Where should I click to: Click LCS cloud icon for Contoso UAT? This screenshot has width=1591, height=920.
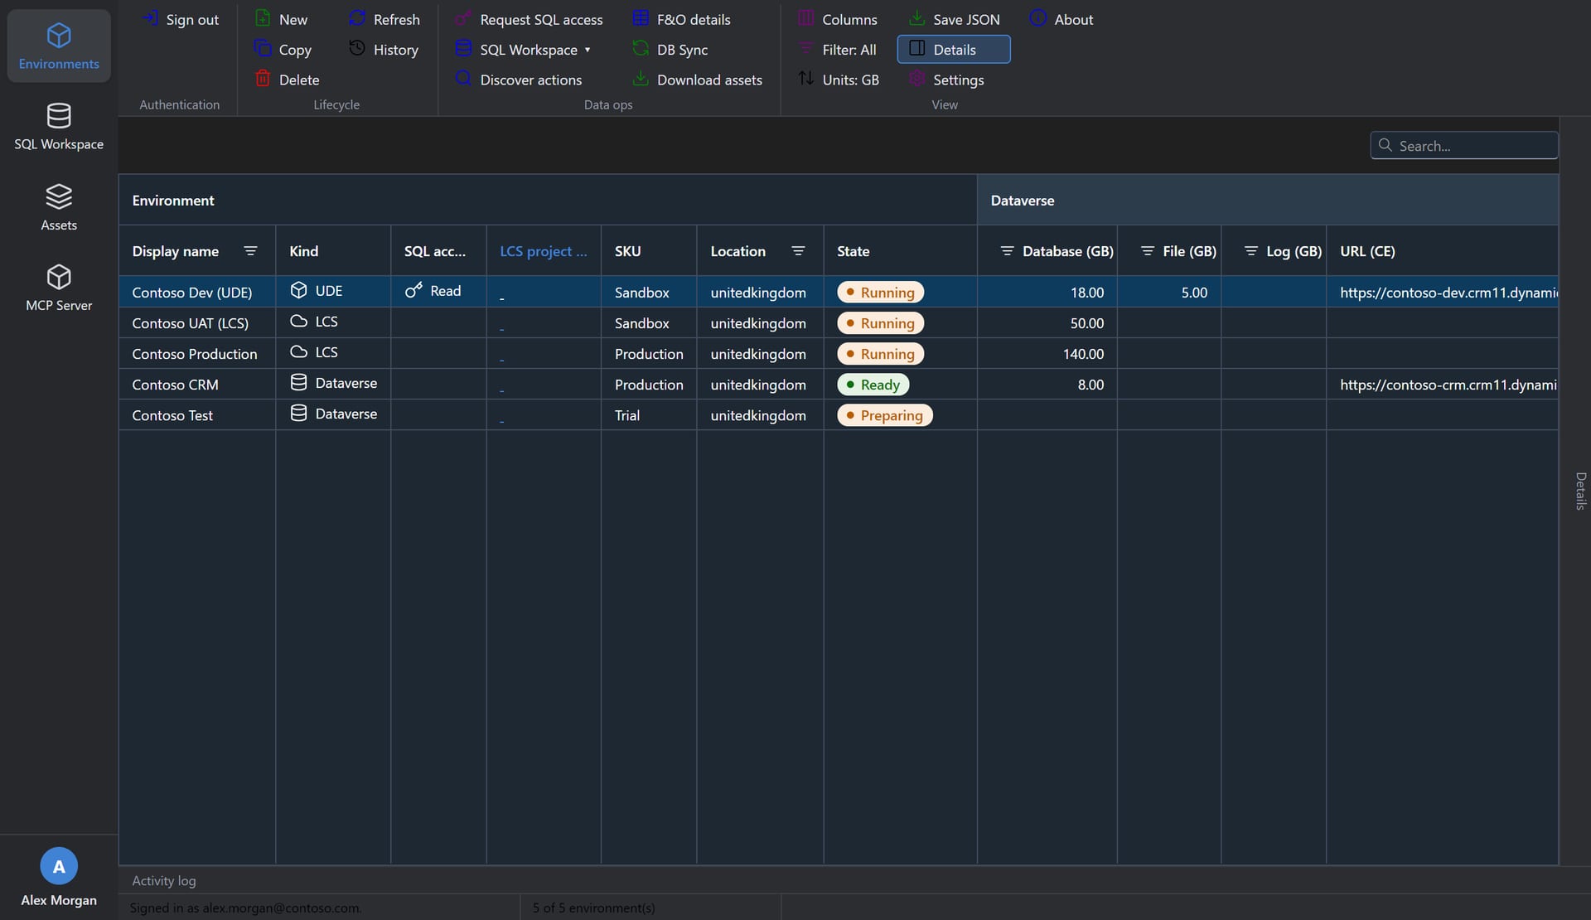pyautogui.click(x=298, y=321)
